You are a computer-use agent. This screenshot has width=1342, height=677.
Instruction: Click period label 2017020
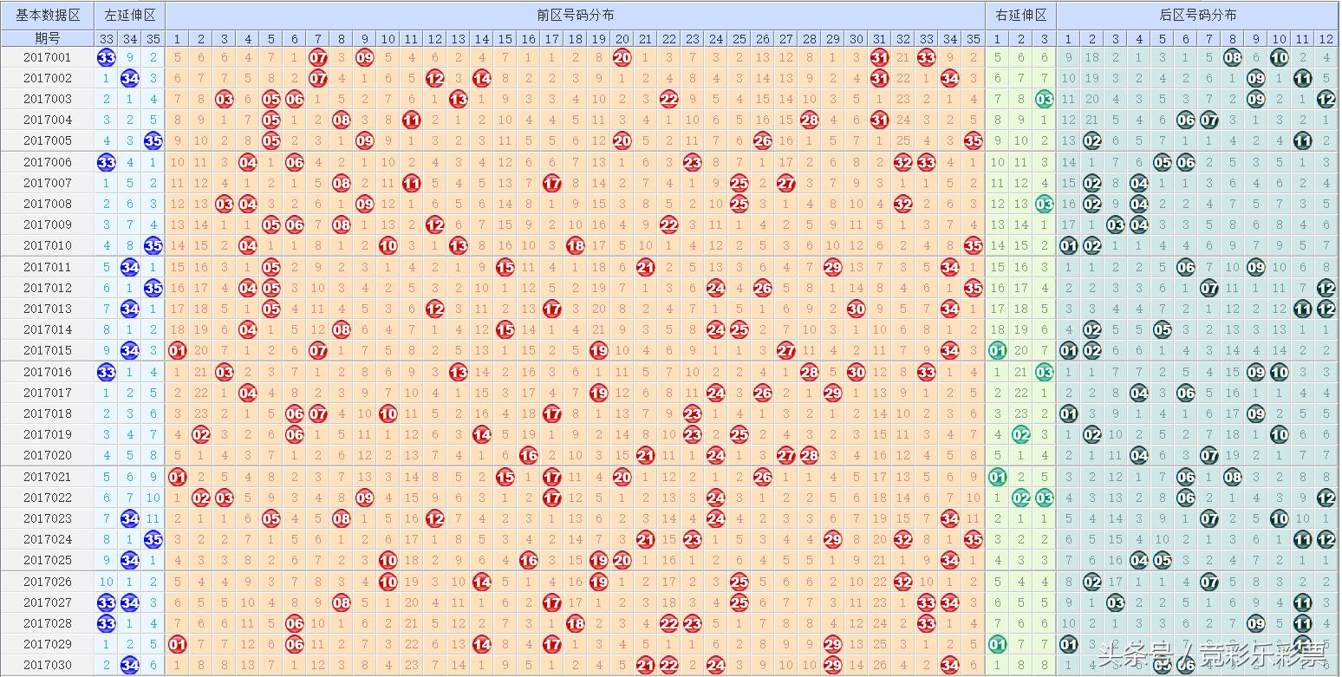[x=48, y=455]
